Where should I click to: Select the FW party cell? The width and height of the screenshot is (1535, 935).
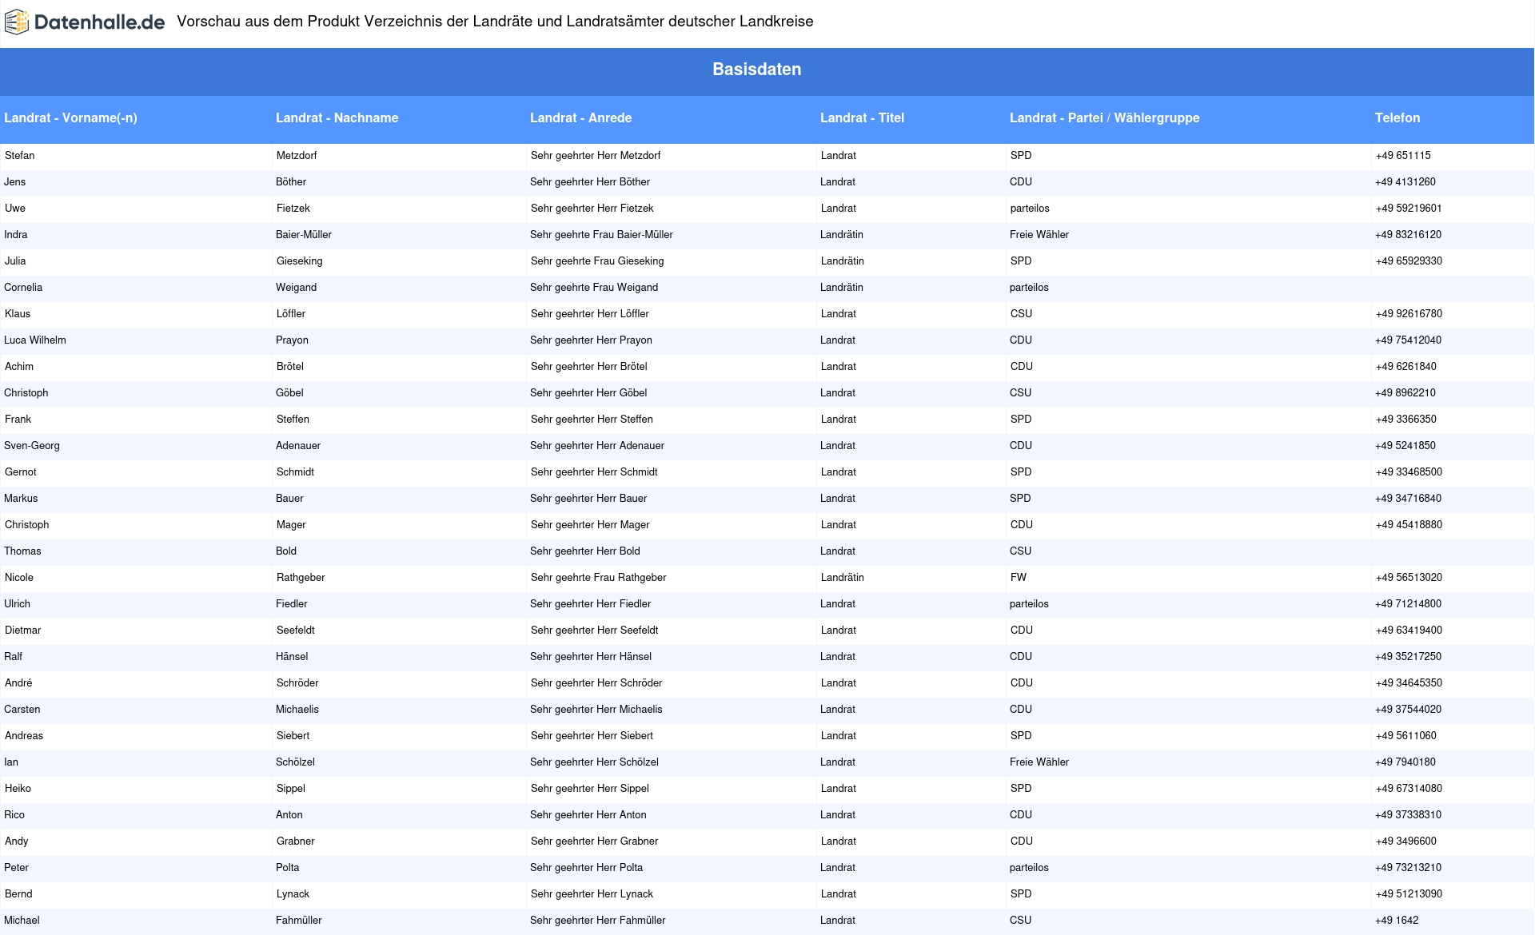click(x=1019, y=578)
